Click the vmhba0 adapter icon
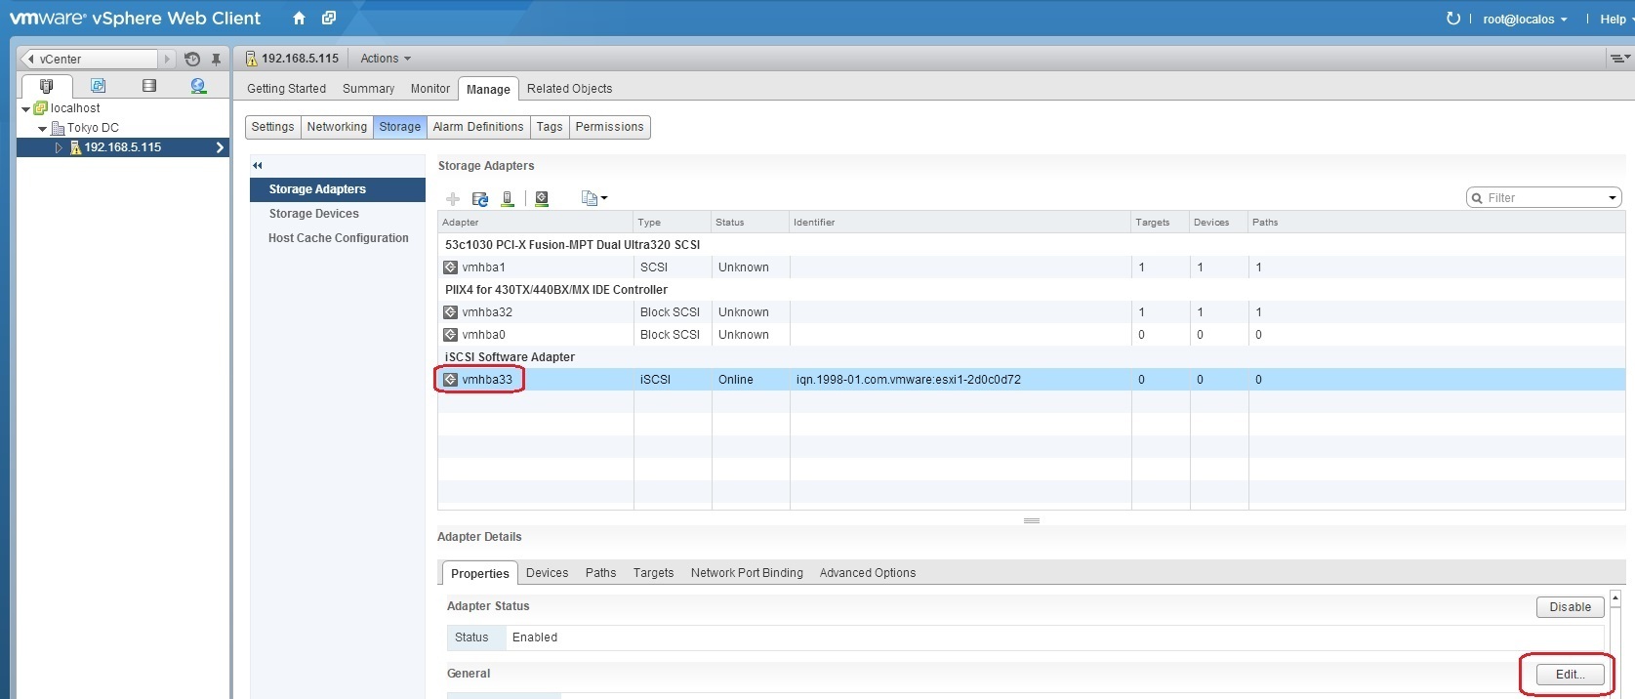The height and width of the screenshot is (699, 1635). click(x=450, y=335)
